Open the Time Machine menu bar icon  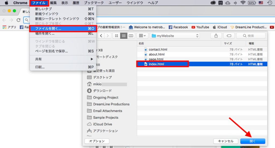coord(270,3)
